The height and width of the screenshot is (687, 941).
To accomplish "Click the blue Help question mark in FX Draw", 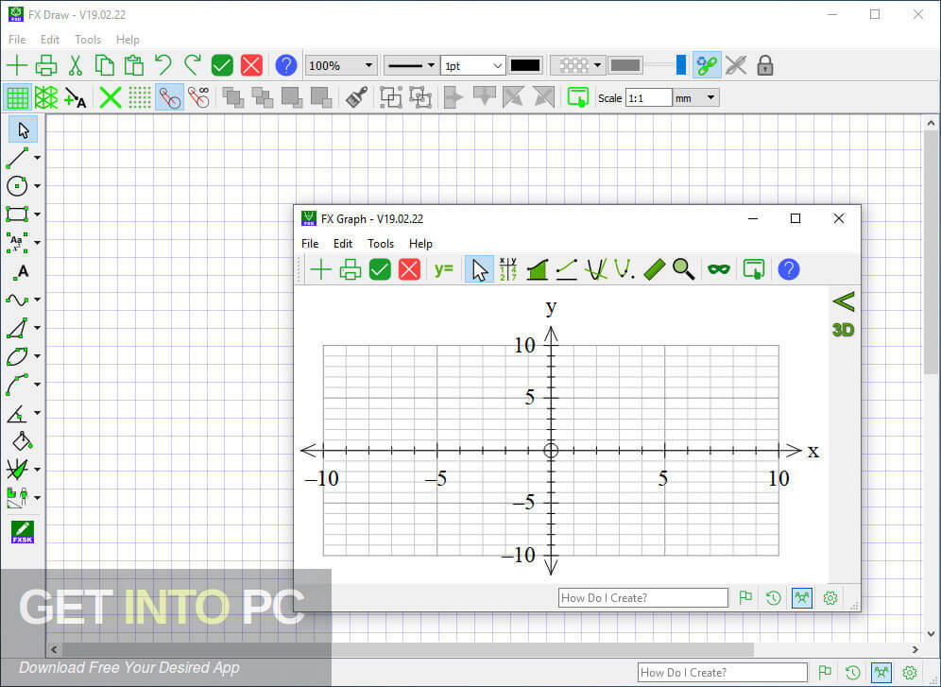I will click(x=286, y=65).
